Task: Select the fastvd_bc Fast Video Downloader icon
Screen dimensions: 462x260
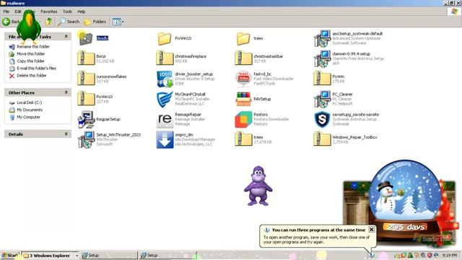Action: tap(243, 79)
